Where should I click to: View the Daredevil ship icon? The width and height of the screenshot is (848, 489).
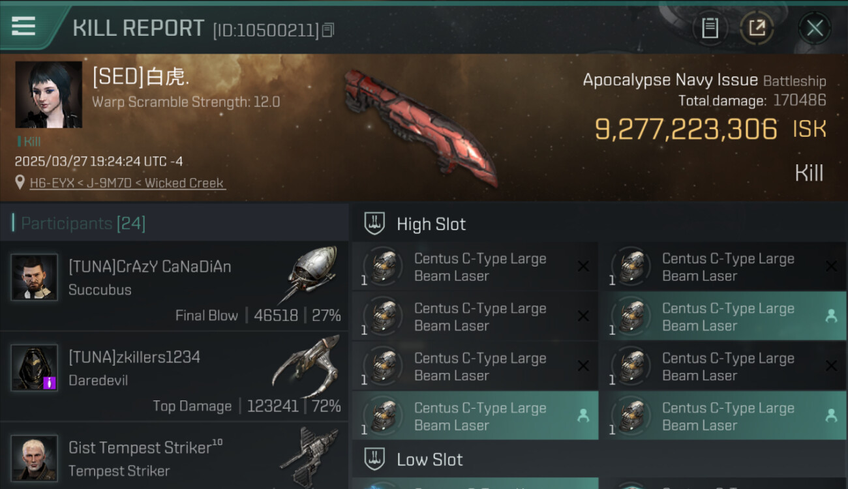click(306, 366)
